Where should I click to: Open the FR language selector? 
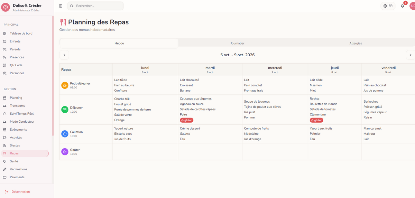click(x=388, y=6)
